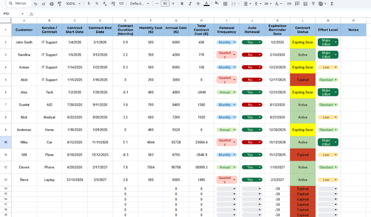Open John Smith's Auto Renewal Yes dropdown
Screen dimensions: 371x217
tap(252, 42)
